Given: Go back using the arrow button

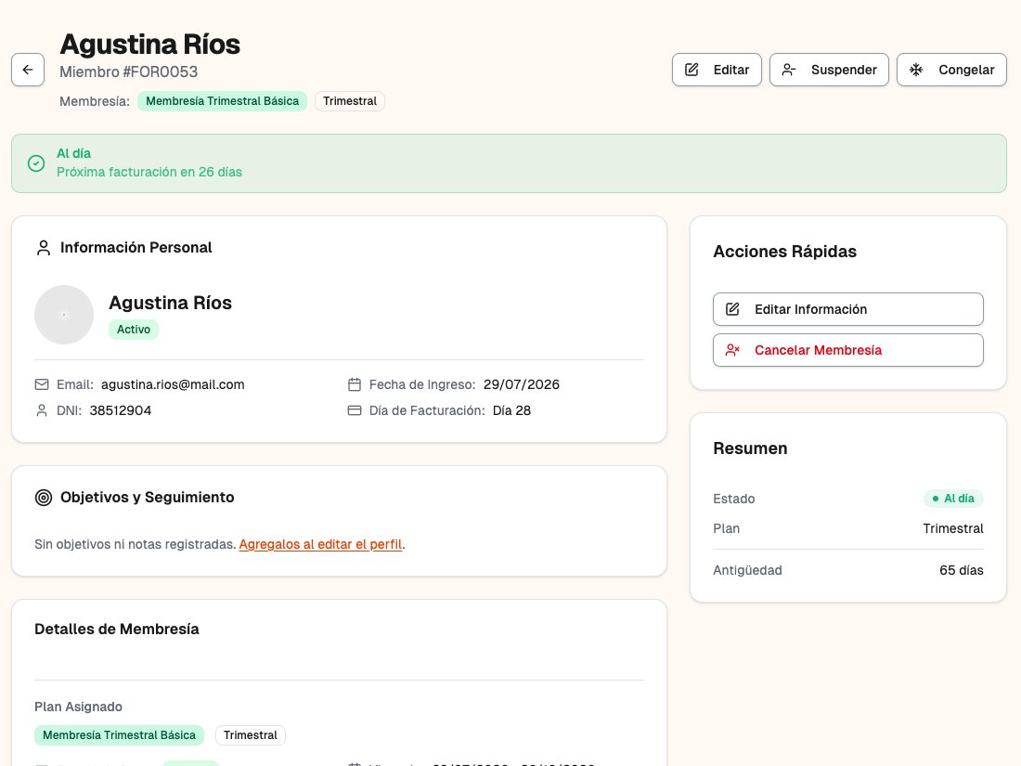Looking at the screenshot, I should [x=28, y=70].
